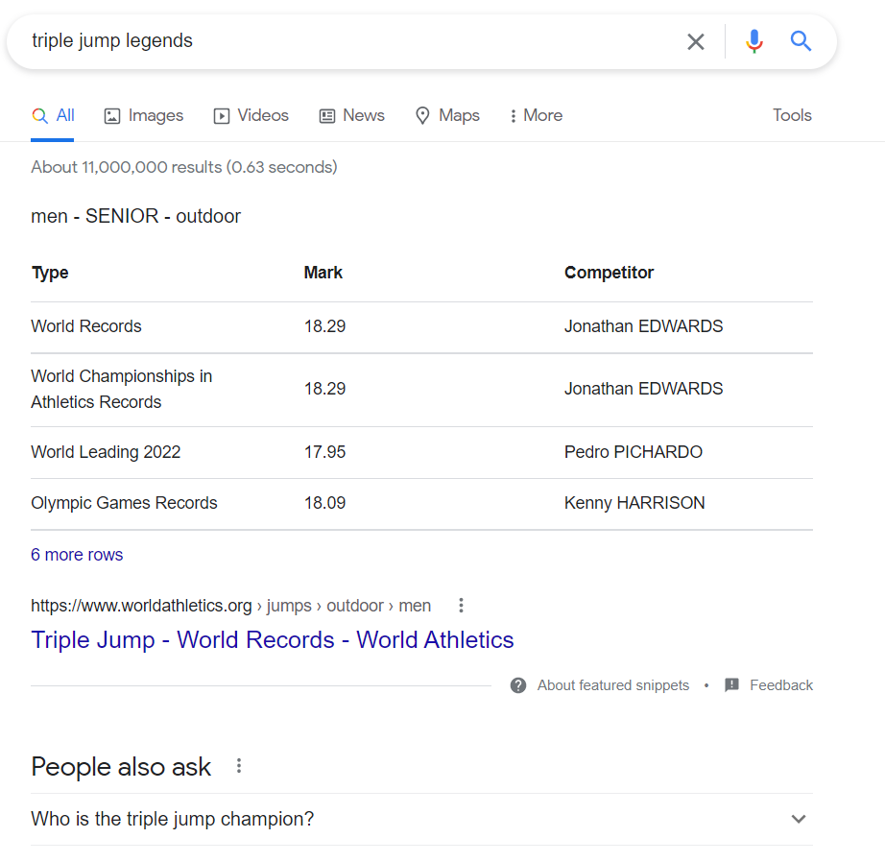Click the About featured snippets link
Viewport: 885px width, 862px height.
coord(613,685)
